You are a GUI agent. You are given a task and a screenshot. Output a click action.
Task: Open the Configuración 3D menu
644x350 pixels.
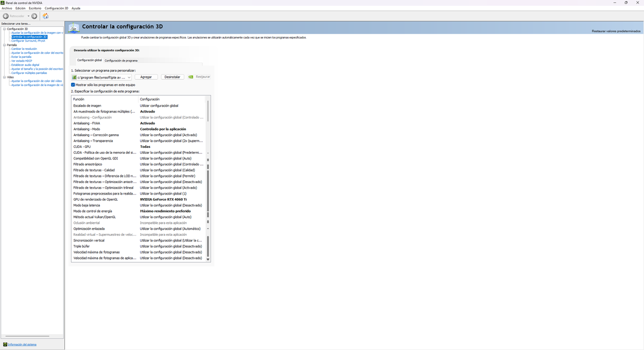(56, 9)
